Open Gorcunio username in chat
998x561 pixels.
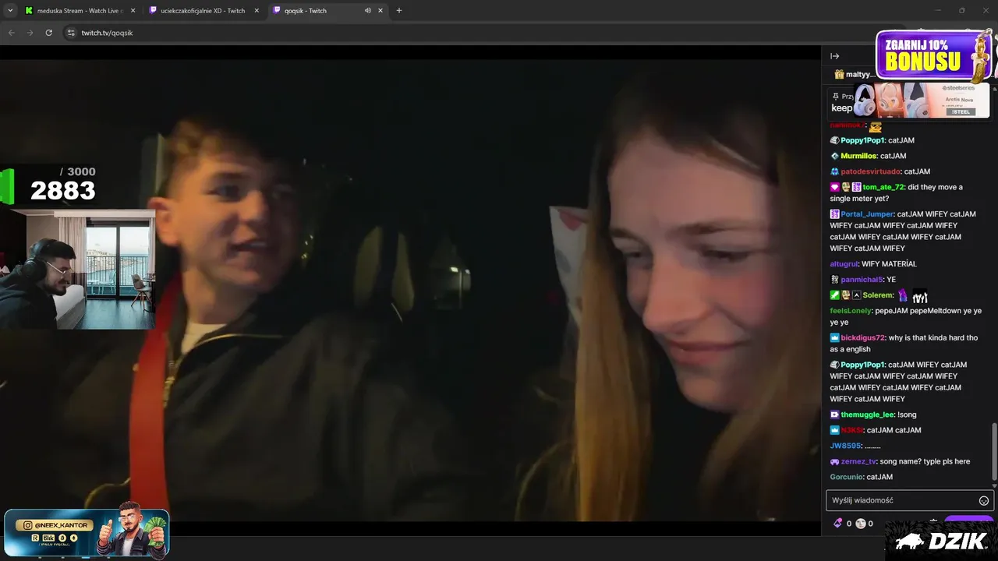(847, 477)
